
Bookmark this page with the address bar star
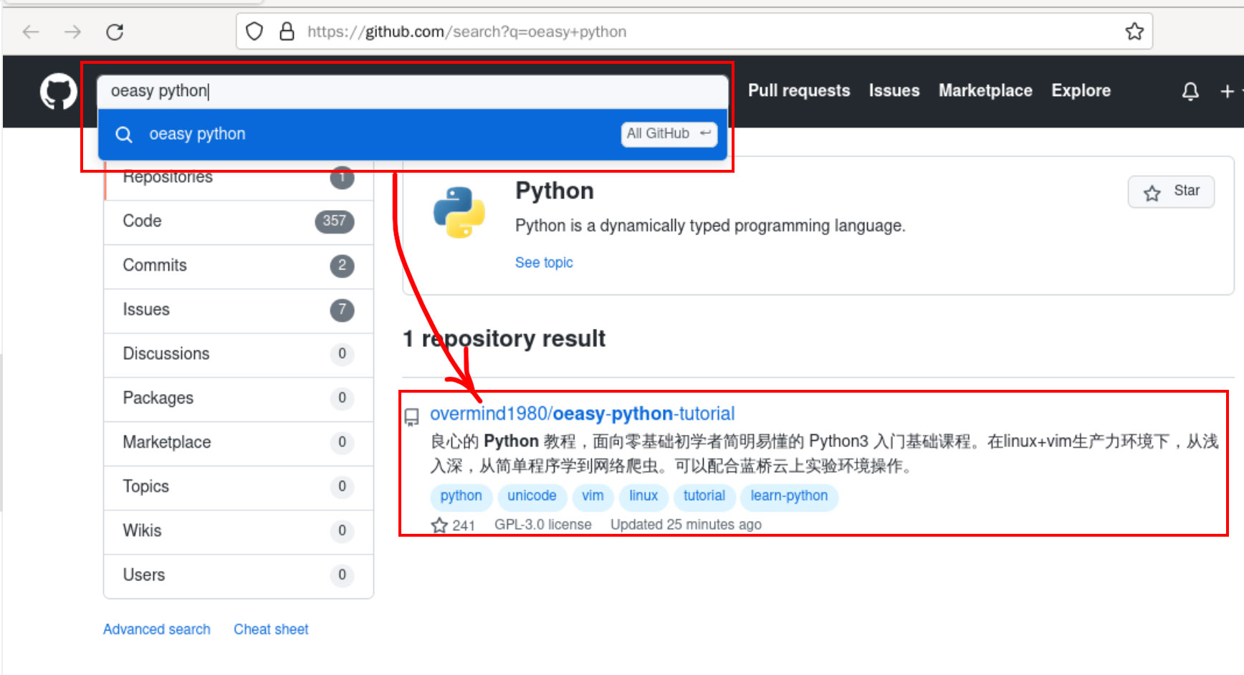pyautogui.click(x=1134, y=31)
